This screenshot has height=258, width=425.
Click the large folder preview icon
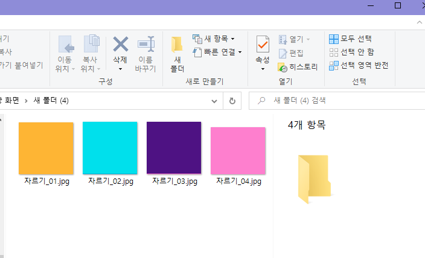point(315,179)
